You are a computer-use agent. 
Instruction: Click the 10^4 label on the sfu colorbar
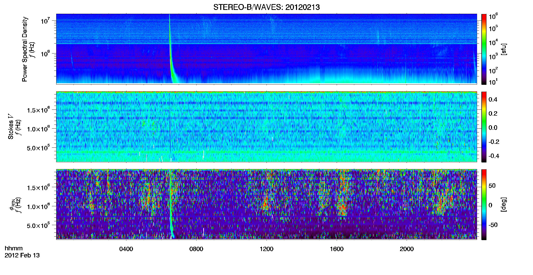[x=493, y=42]
